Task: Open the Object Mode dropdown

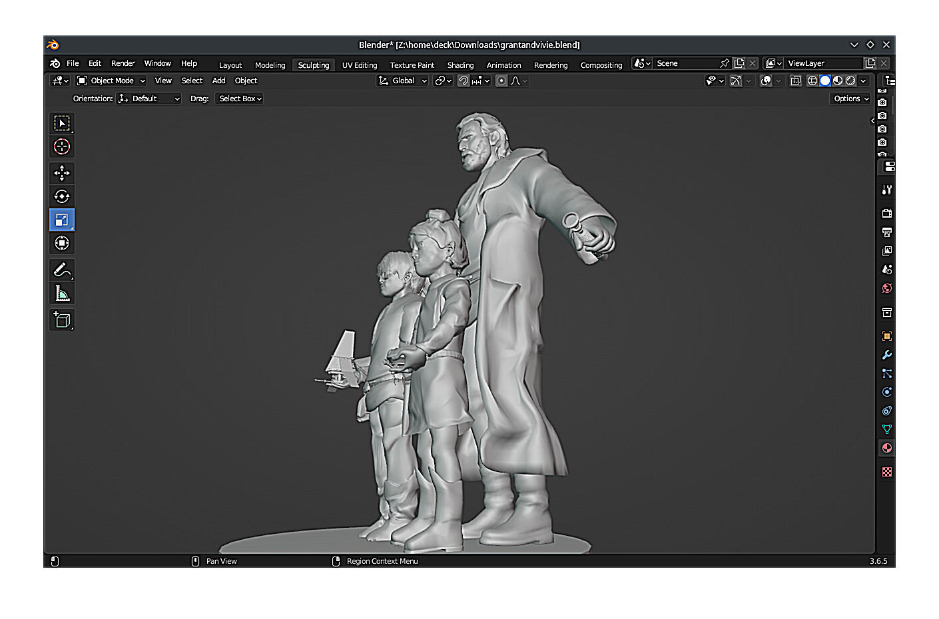Action: tap(111, 81)
